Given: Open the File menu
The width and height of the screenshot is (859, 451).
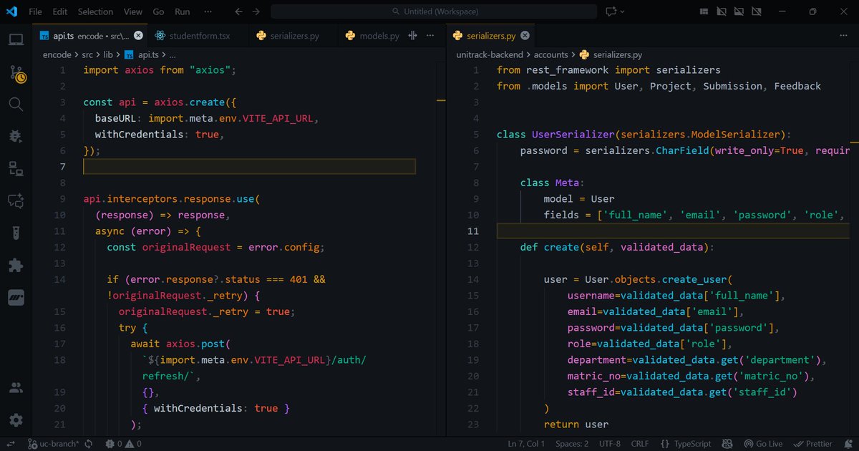Looking at the screenshot, I should (35, 11).
